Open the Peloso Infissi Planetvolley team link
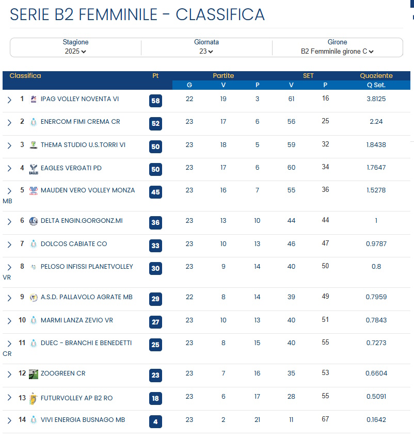Image resolution: width=414 pixels, height=440 pixels. point(87,267)
